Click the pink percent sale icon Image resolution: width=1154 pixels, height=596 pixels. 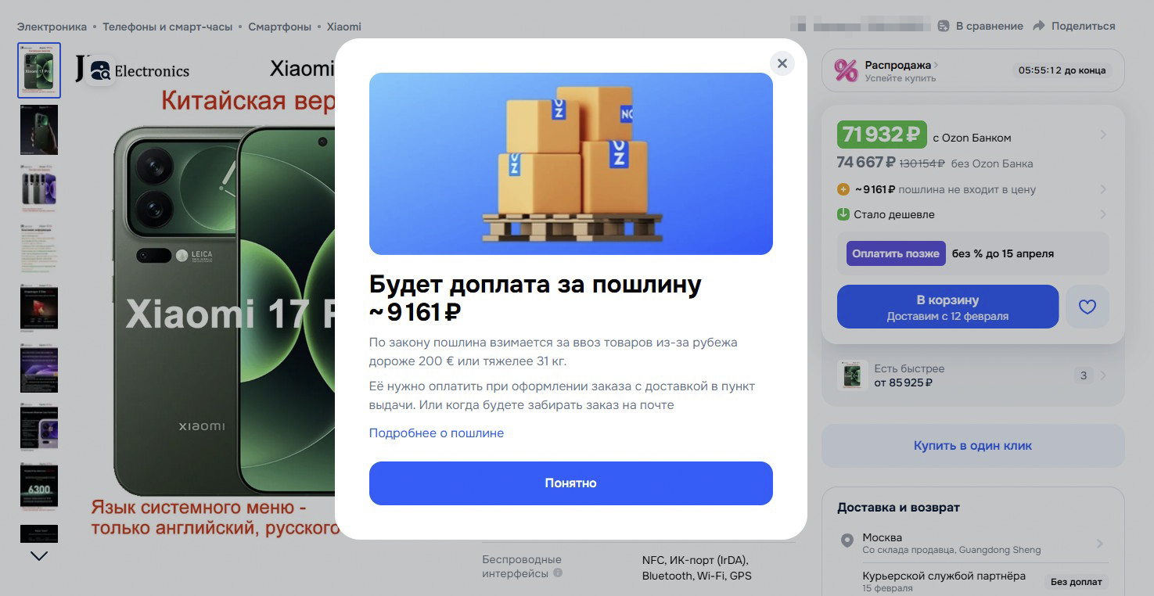coord(846,70)
